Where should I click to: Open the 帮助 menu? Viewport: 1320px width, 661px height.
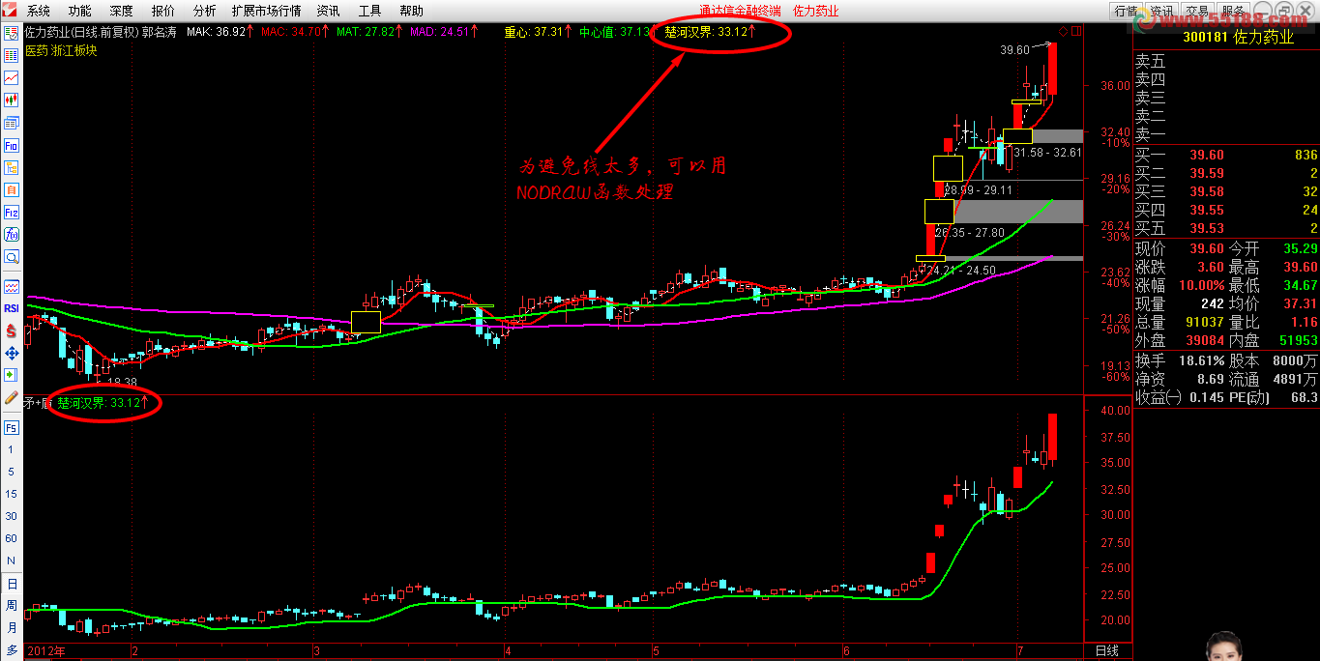(x=411, y=12)
